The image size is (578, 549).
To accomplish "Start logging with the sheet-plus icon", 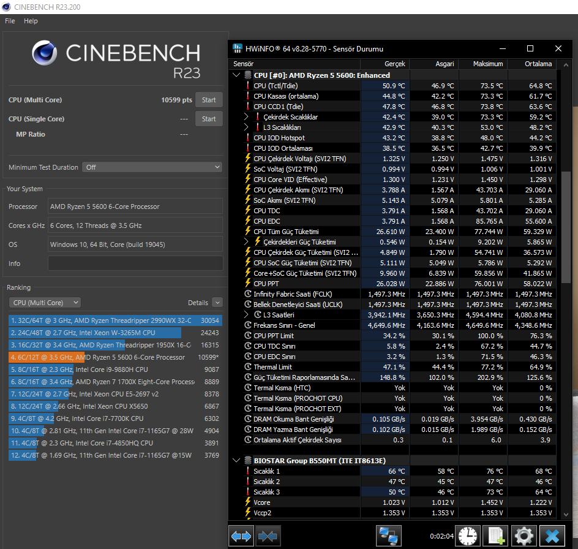I will [496, 536].
